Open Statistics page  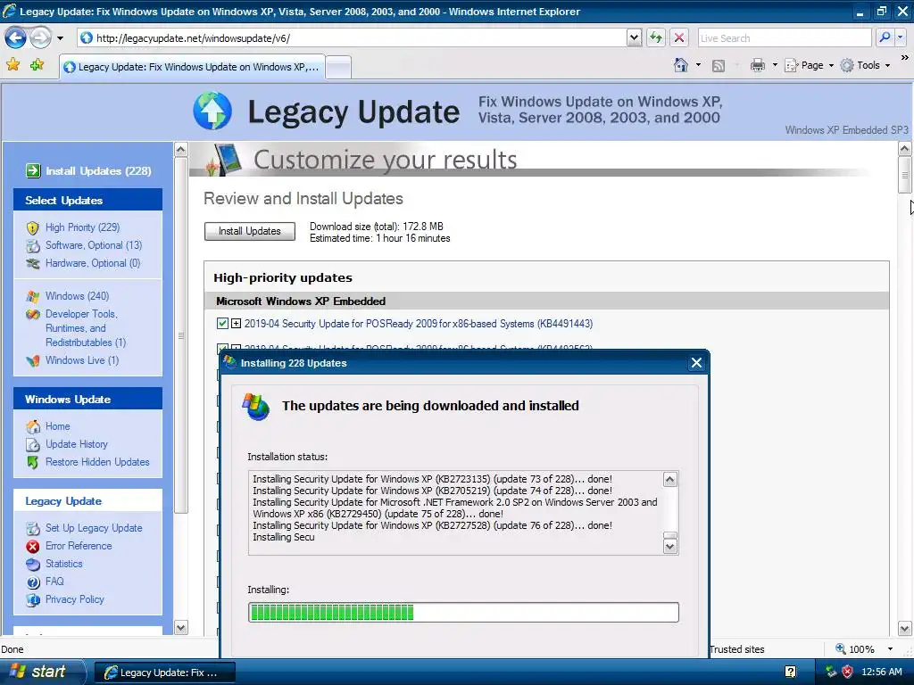click(x=64, y=564)
